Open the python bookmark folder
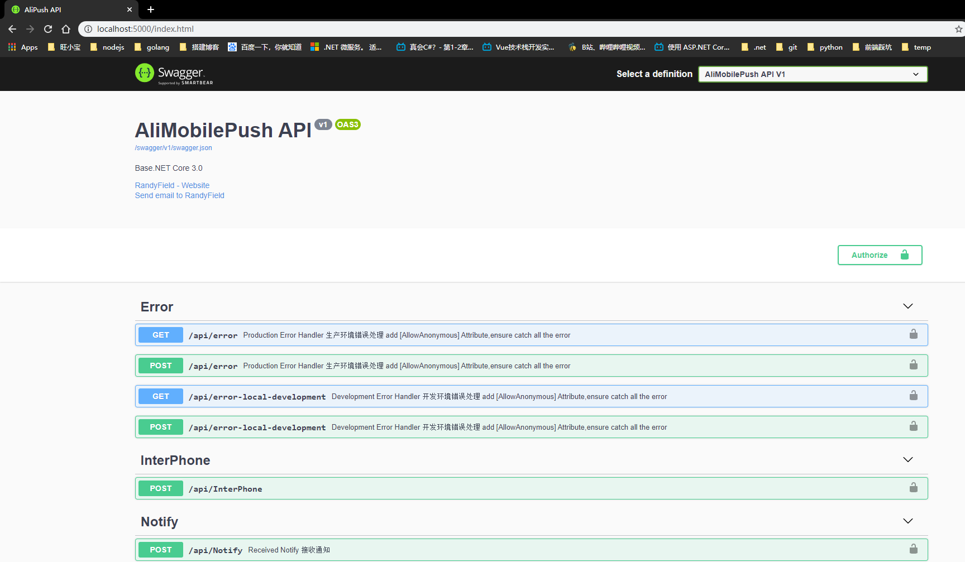This screenshot has height=562, width=965. tap(825, 47)
